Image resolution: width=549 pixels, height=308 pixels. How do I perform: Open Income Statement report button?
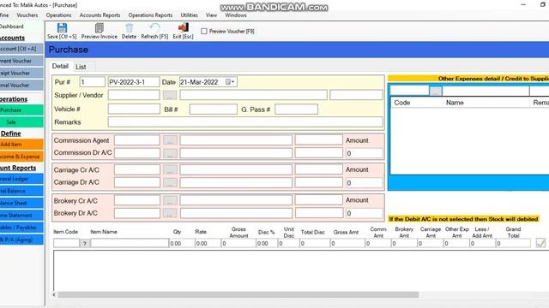[x=21, y=215]
